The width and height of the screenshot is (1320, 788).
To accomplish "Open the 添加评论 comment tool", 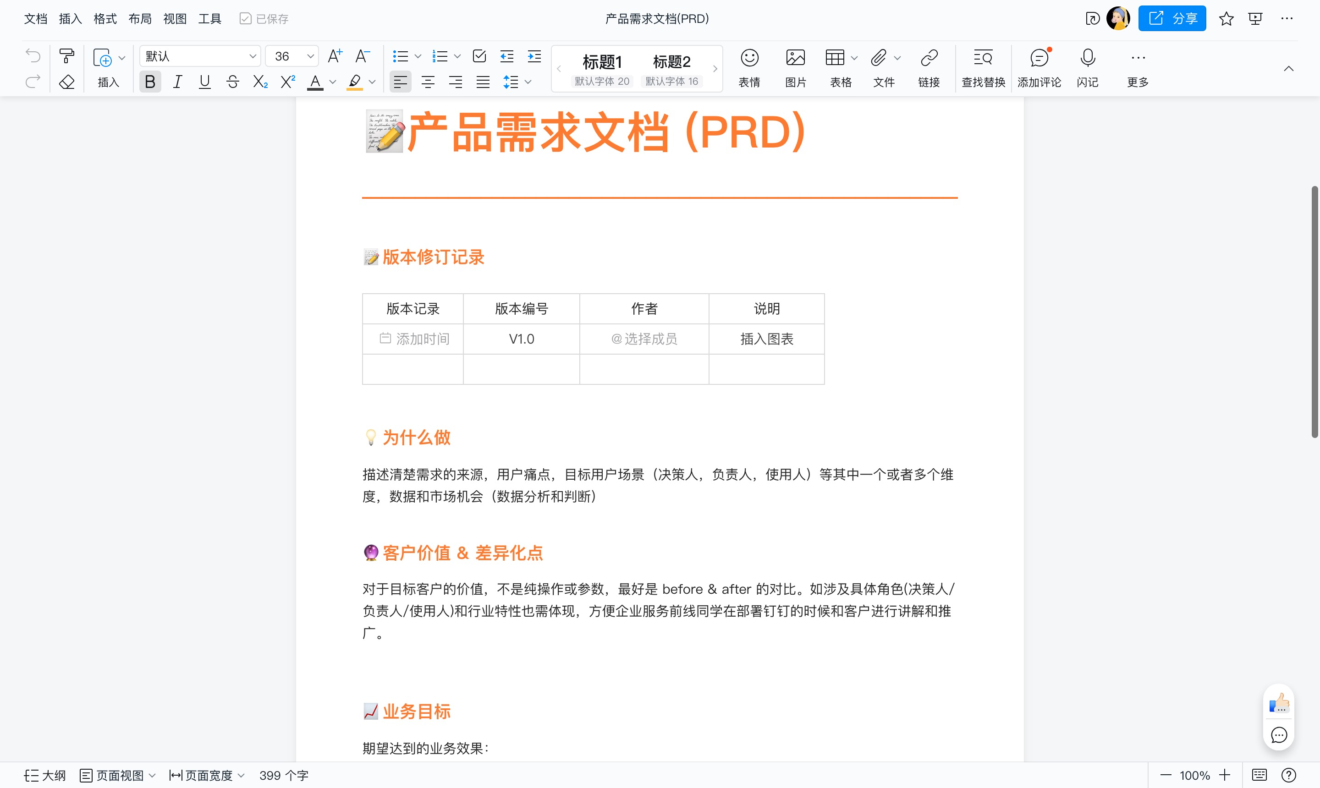I will 1039,67.
